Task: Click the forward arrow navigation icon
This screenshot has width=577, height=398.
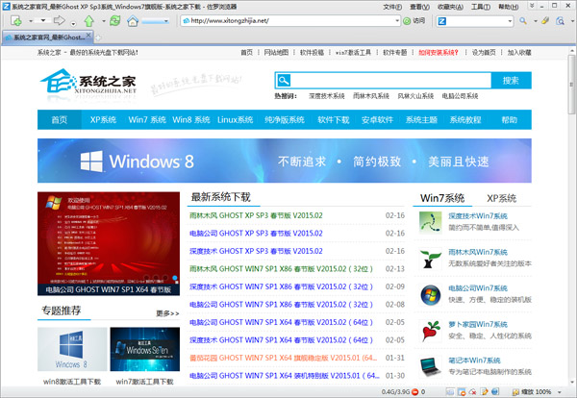Action: point(61,20)
